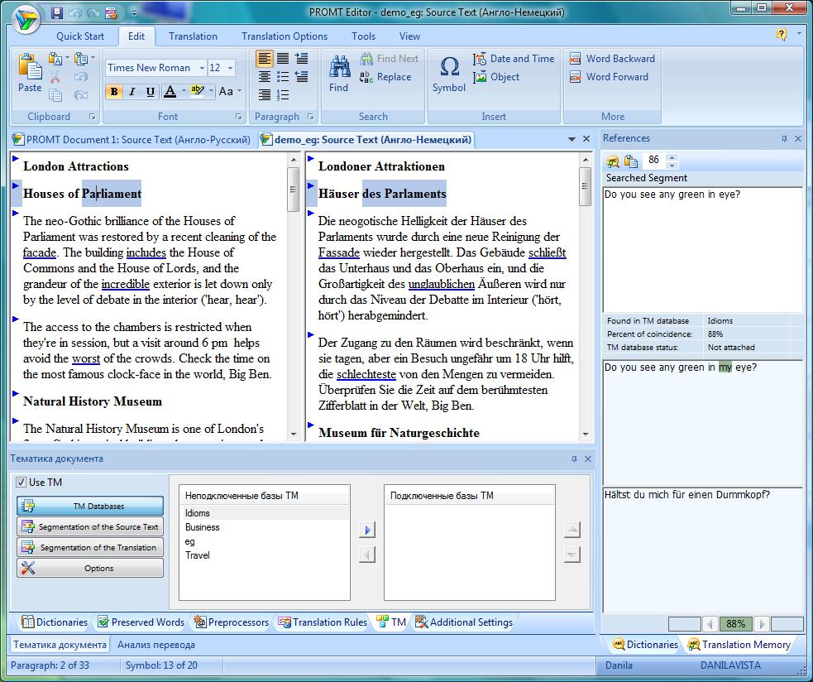Switch to PROMT Document 1 tab
This screenshot has width=813, height=682.
132,140
